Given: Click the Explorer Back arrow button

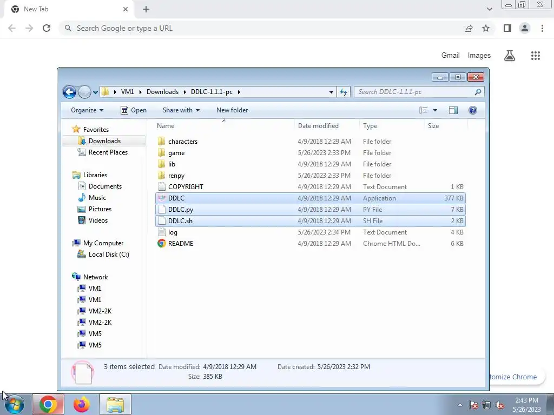Looking at the screenshot, I should click(69, 92).
